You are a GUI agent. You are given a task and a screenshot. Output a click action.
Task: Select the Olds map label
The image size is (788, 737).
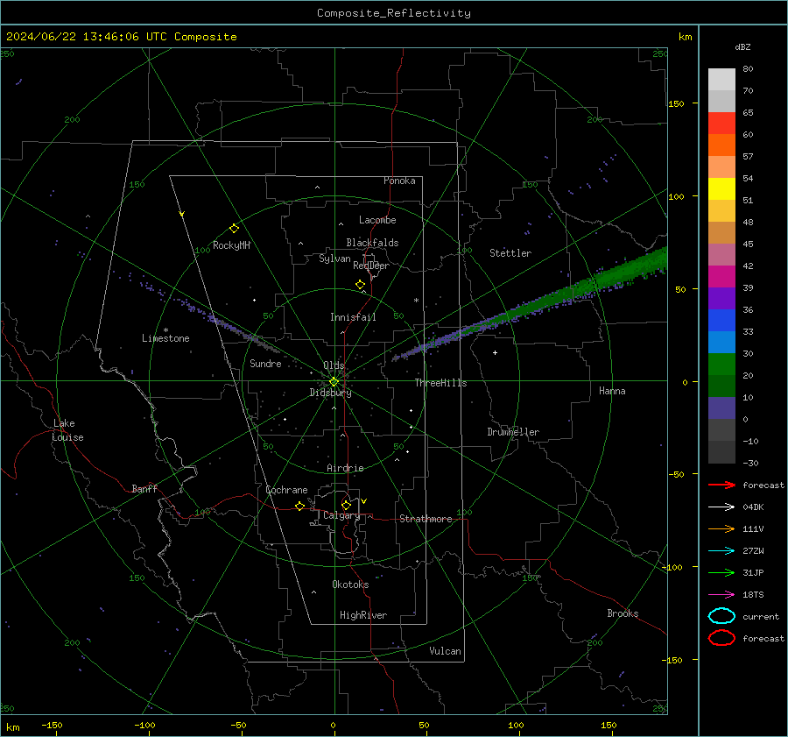[334, 365]
